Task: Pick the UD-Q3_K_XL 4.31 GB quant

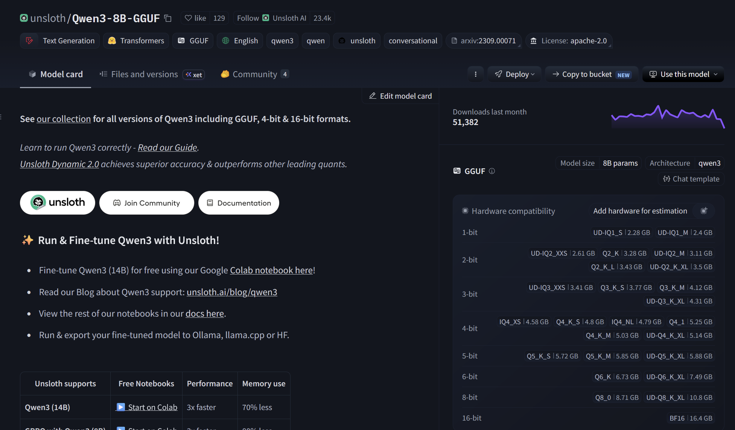Action: pyautogui.click(x=679, y=301)
